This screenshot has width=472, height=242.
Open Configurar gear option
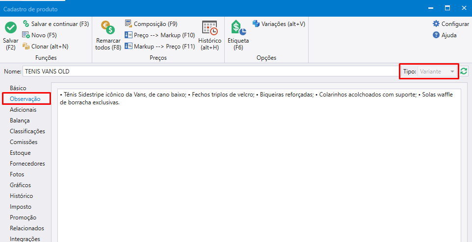click(450, 24)
